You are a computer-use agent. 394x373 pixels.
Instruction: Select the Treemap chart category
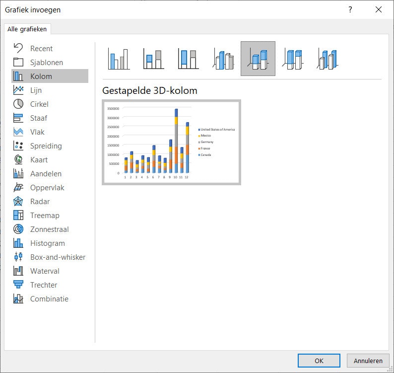(50, 215)
